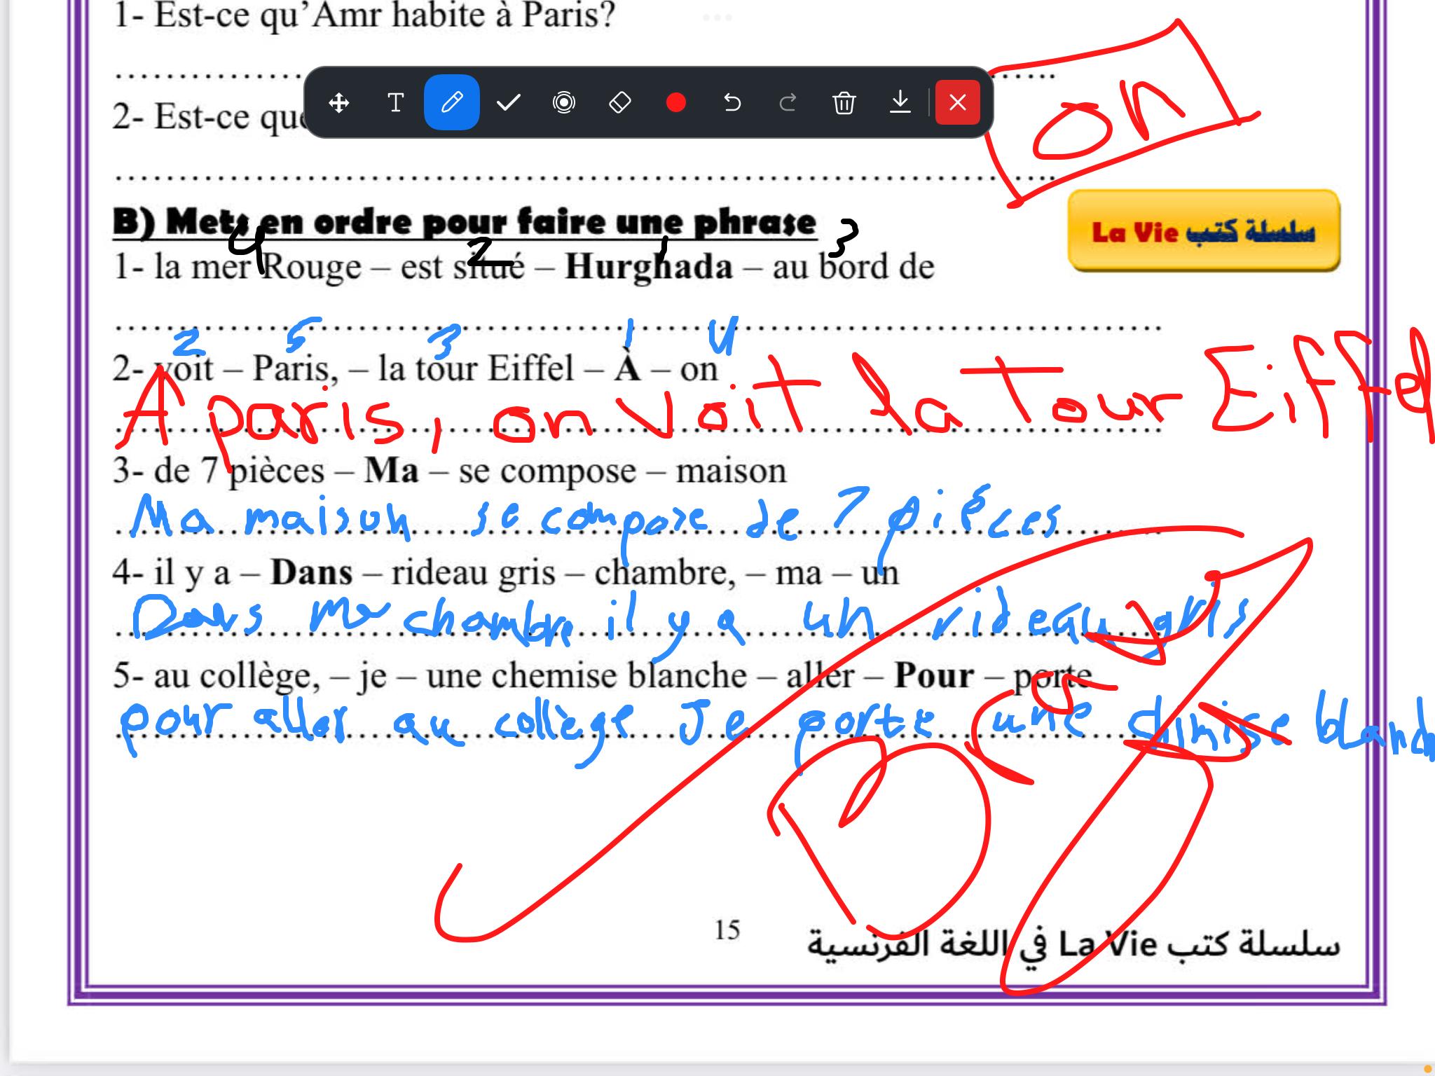This screenshot has width=1435, height=1076.
Task: Select the Pen drawing tool
Action: click(452, 103)
